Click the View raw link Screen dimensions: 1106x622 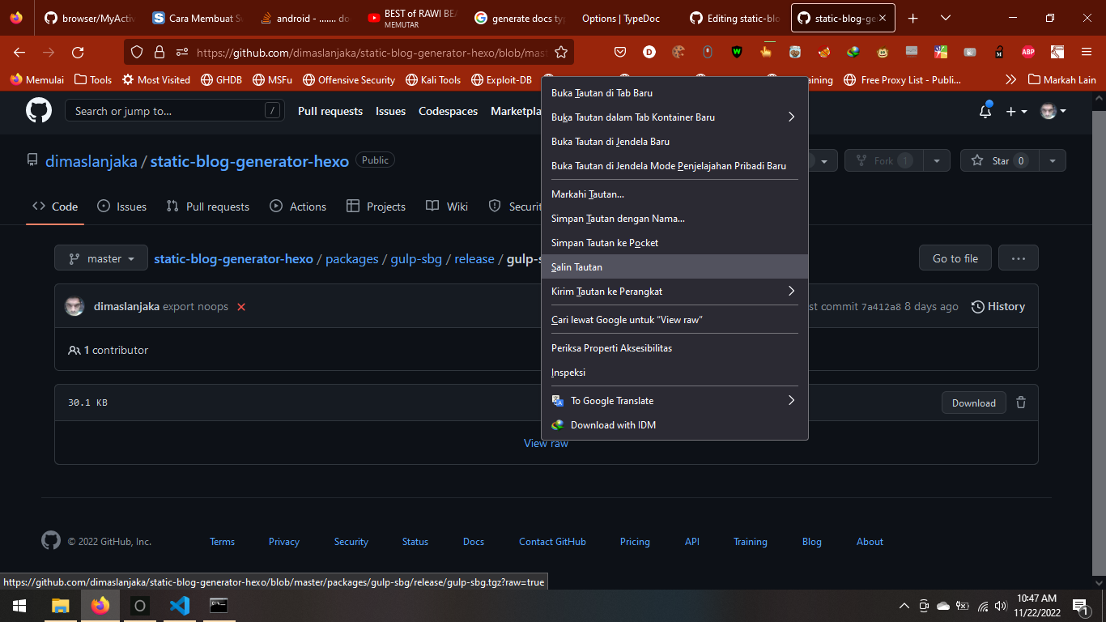click(546, 443)
